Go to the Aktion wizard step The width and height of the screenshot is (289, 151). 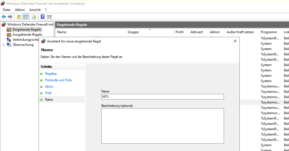49,86
